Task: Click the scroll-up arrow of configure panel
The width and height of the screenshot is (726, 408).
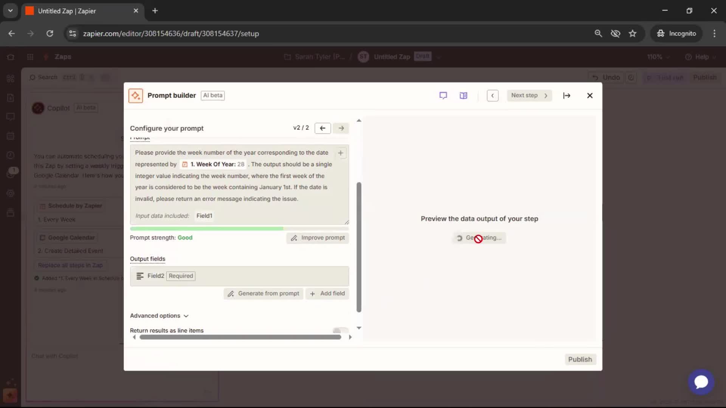Action: point(359,121)
